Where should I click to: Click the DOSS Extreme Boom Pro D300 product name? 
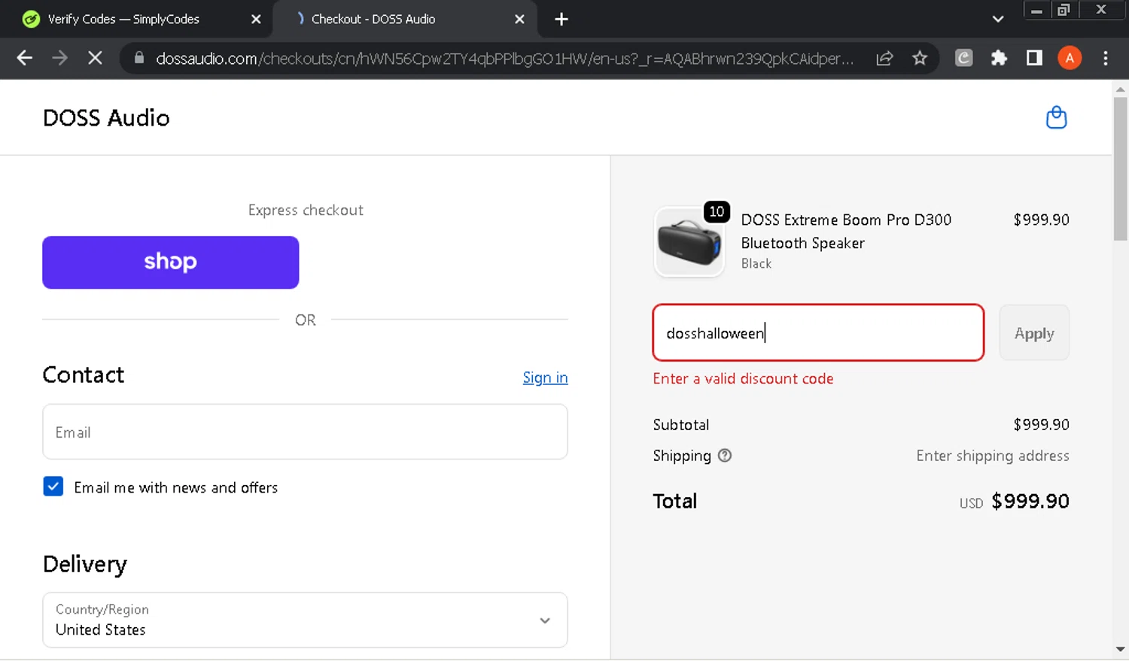(846, 232)
